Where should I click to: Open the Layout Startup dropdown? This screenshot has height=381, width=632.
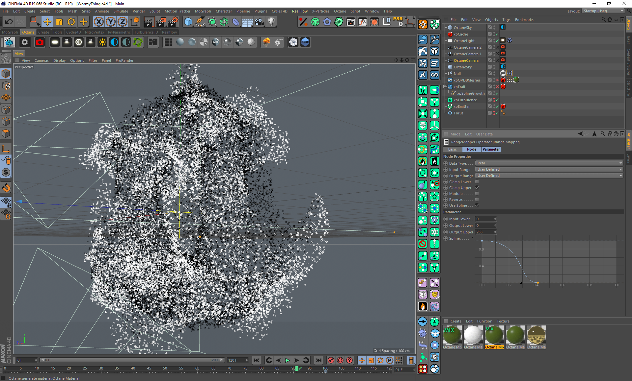coord(603,11)
